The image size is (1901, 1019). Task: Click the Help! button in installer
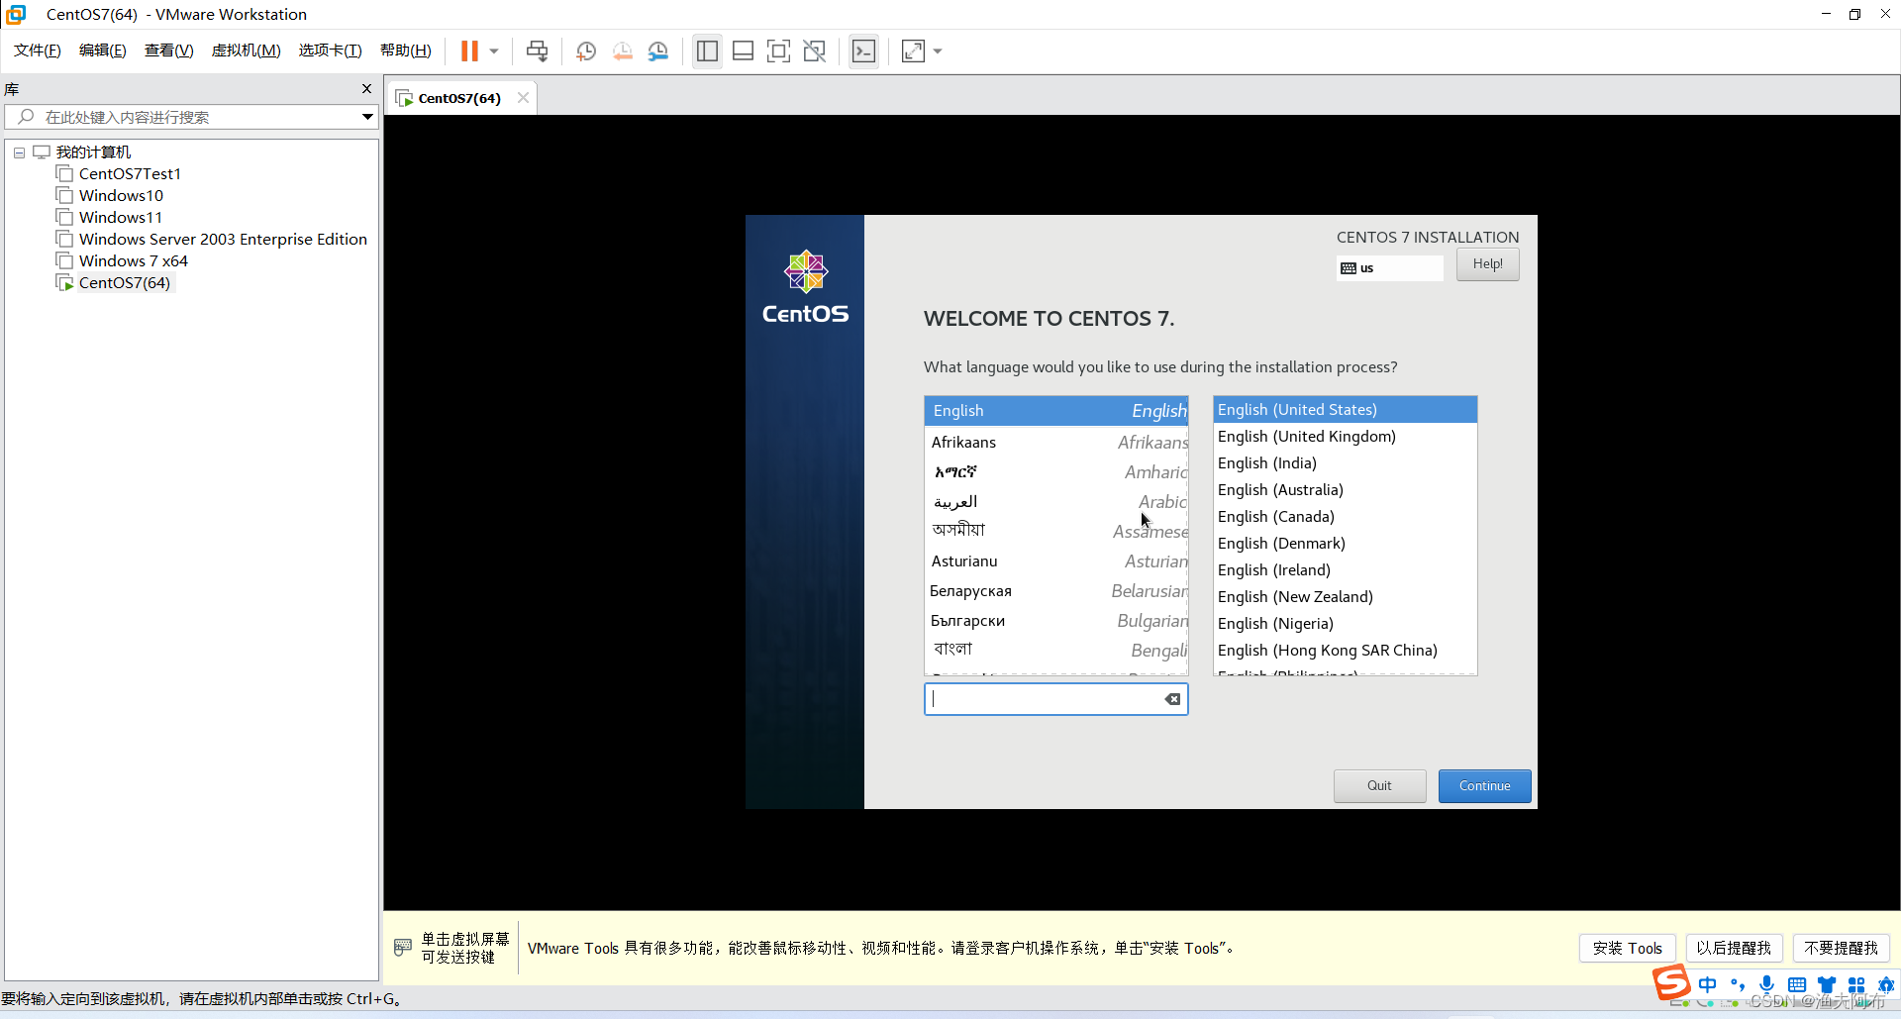(1487, 264)
